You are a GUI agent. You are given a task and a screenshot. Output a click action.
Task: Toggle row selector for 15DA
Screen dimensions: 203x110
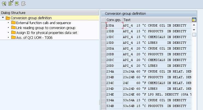click(104, 25)
